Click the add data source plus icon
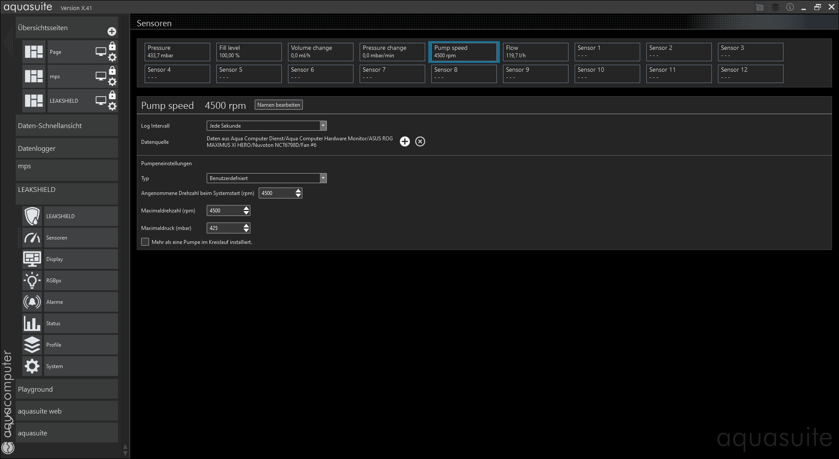The height and width of the screenshot is (459, 839). click(x=405, y=142)
